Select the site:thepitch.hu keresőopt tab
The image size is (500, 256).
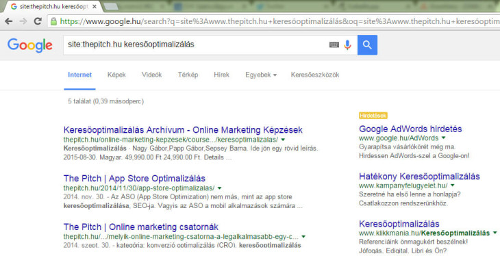click(53, 6)
